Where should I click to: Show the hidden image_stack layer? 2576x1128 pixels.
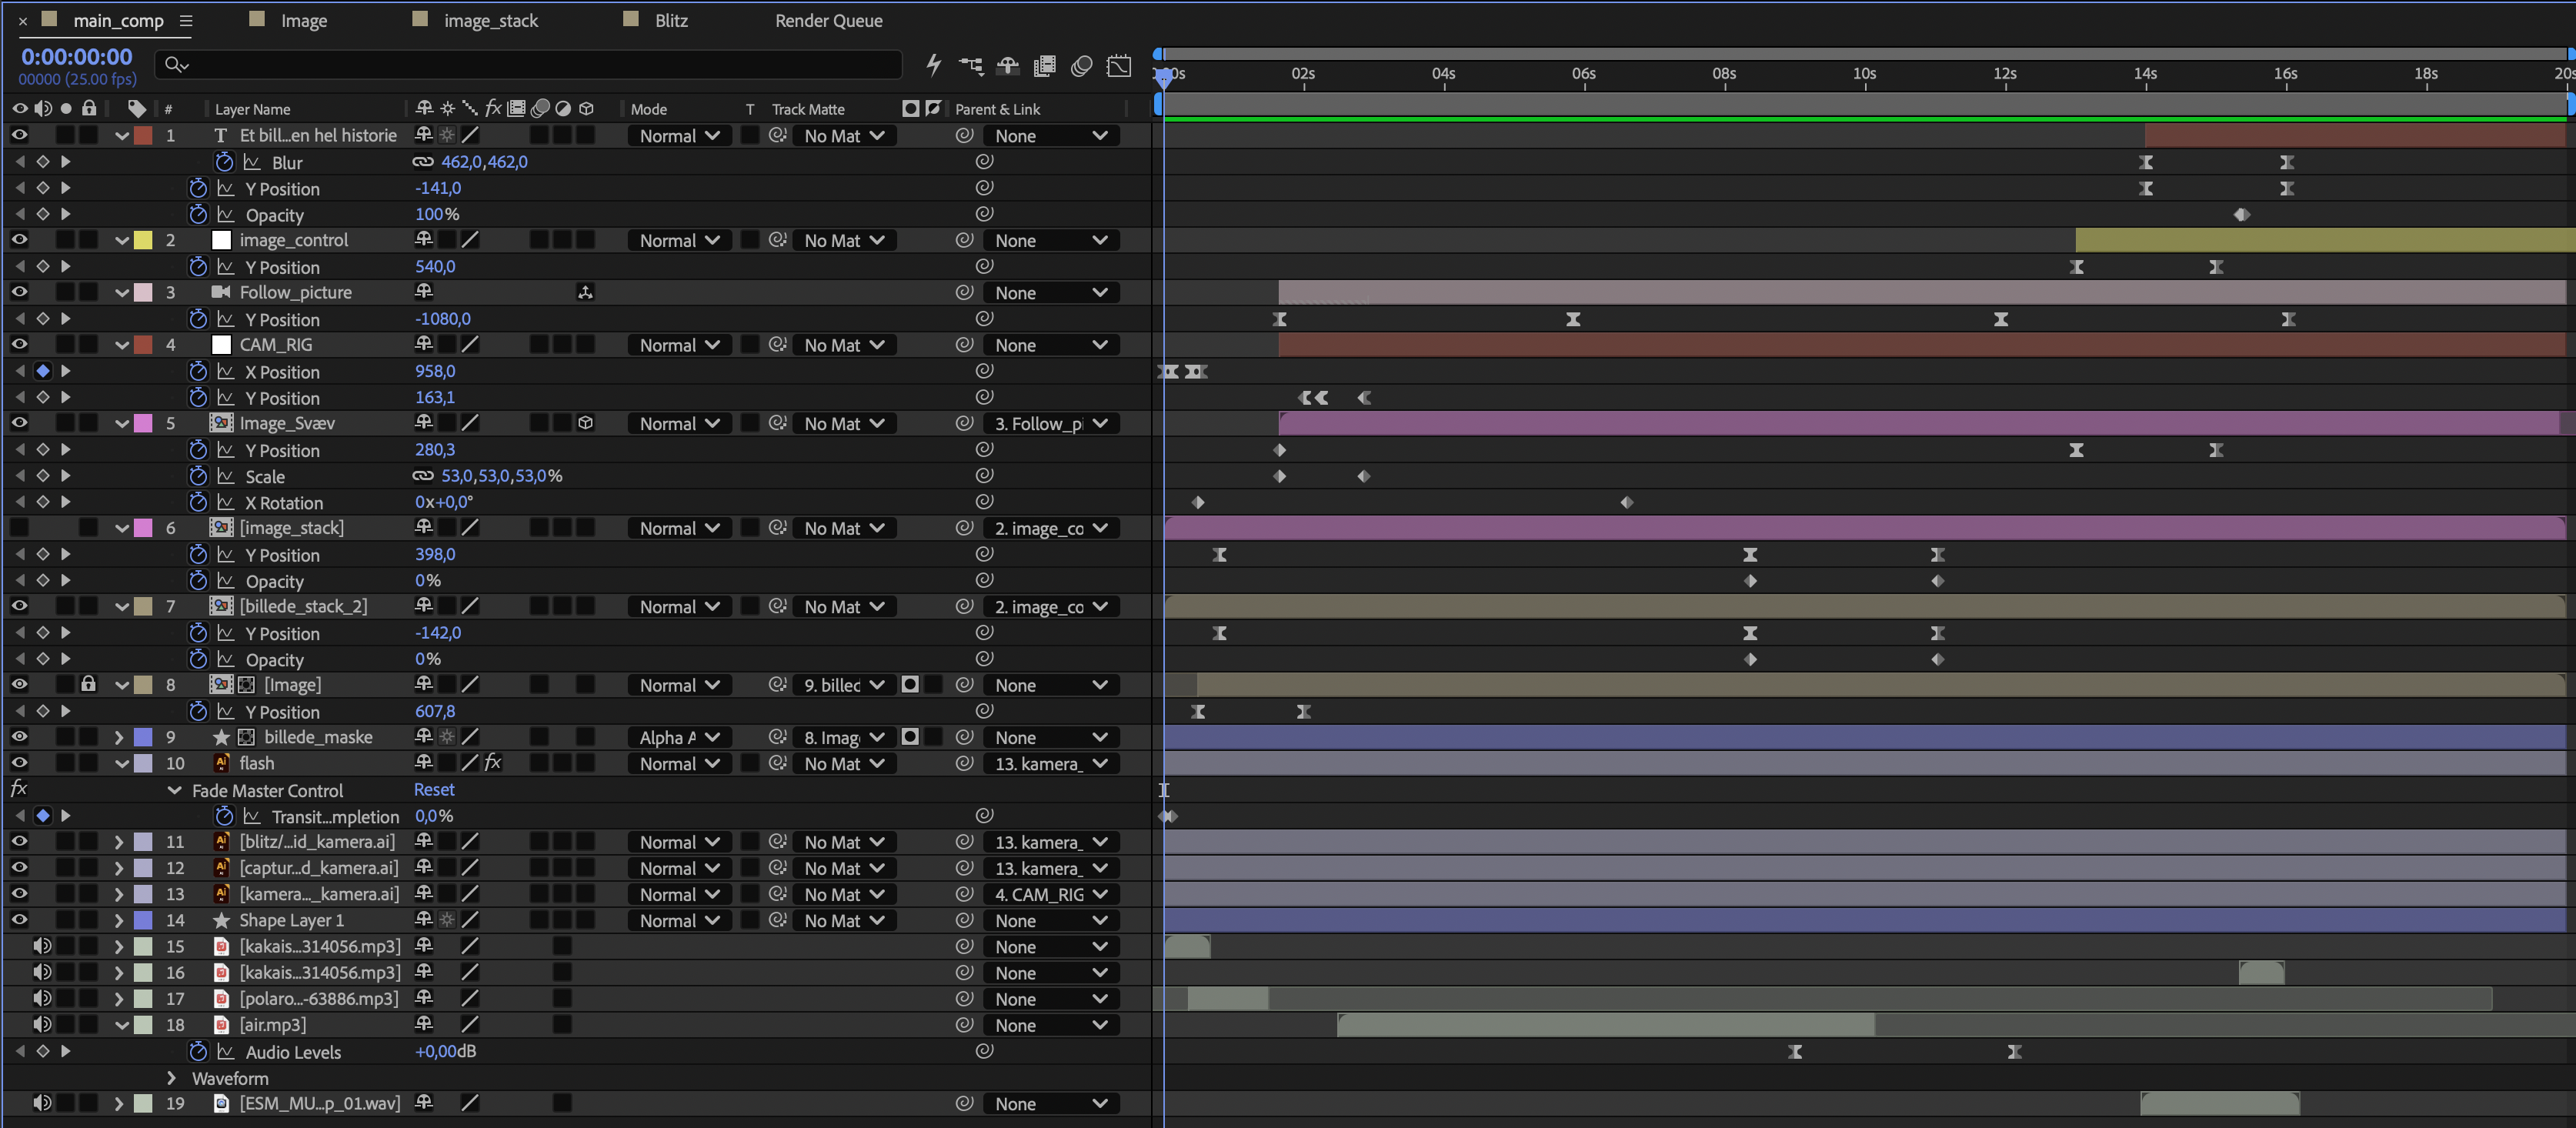[19, 528]
